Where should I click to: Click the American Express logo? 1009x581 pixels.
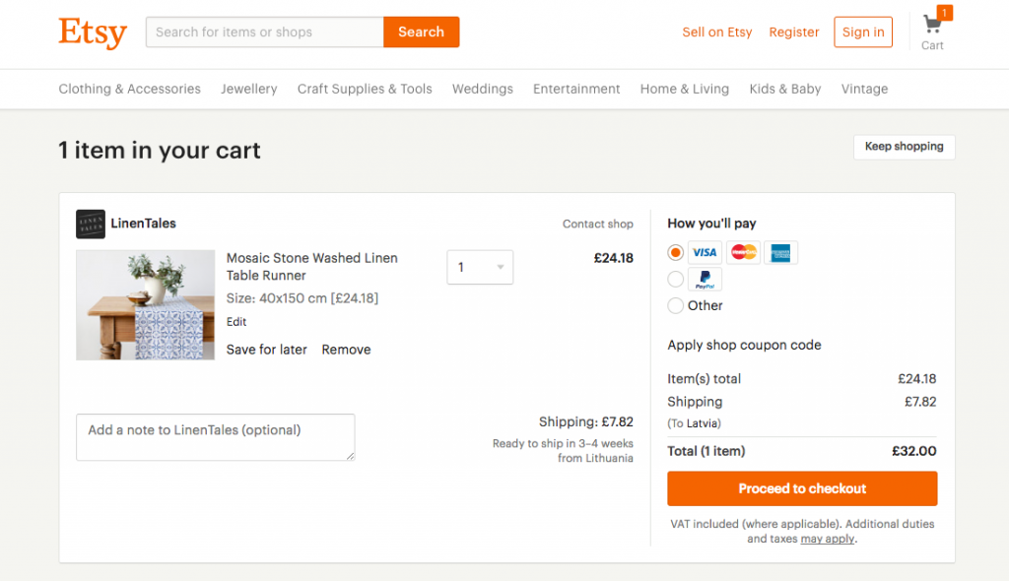click(780, 252)
